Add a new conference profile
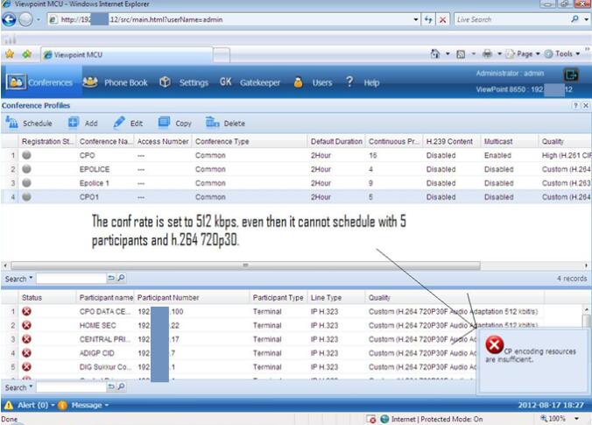The width and height of the screenshot is (592, 425). click(x=82, y=124)
